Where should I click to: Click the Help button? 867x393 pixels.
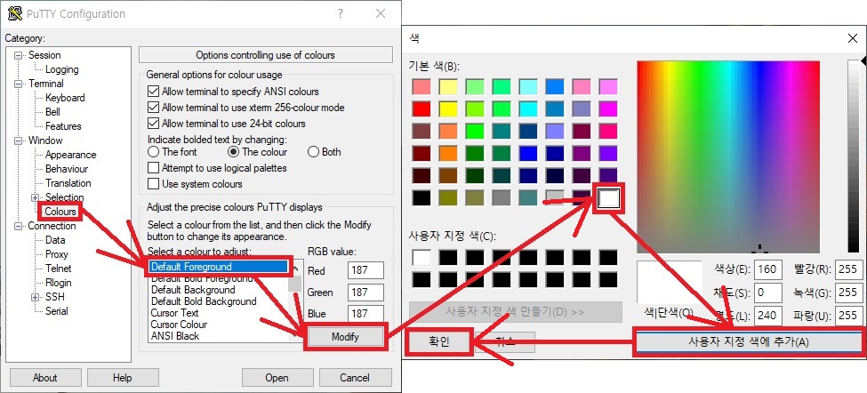pyautogui.click(x=122, y=378)
